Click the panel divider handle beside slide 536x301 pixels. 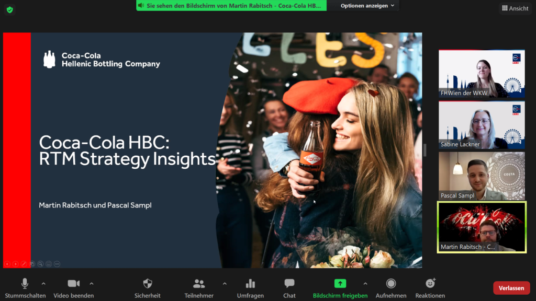pyautogui.click(x=425, y=150)
